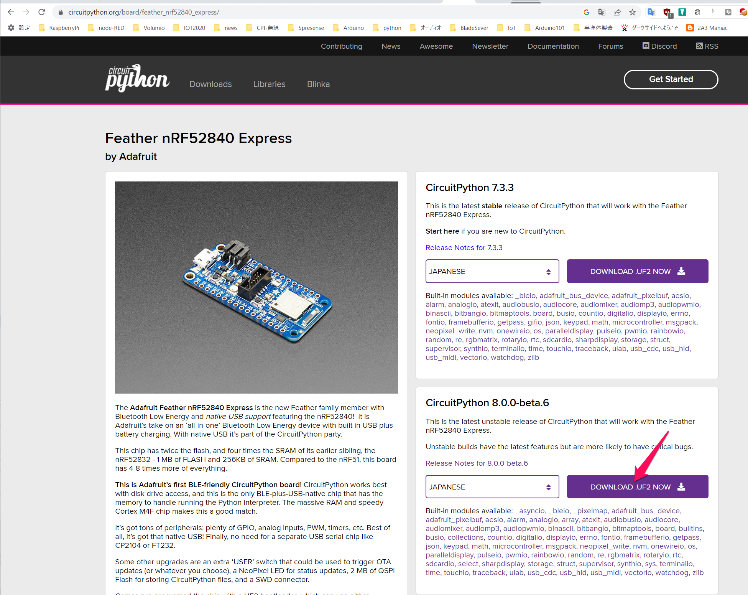Click the Google Translate extension icon
The width and height of the screenshot is (748, 595).
point(651,12)
